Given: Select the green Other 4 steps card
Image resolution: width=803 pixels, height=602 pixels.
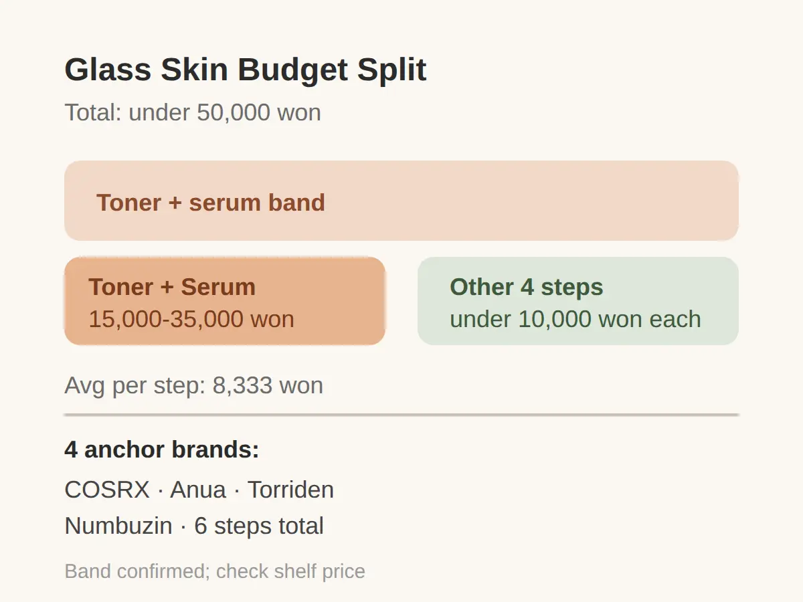Looking at the screenshot, I should (578, 301).
